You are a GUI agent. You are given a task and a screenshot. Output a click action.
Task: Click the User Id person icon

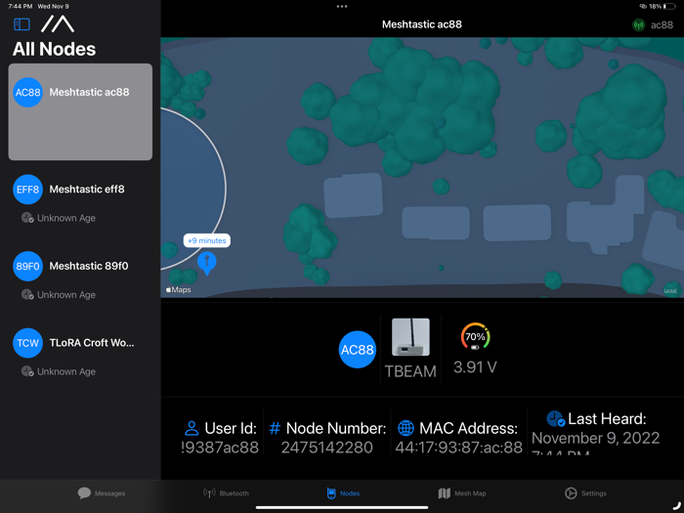(x=192, y=428)
